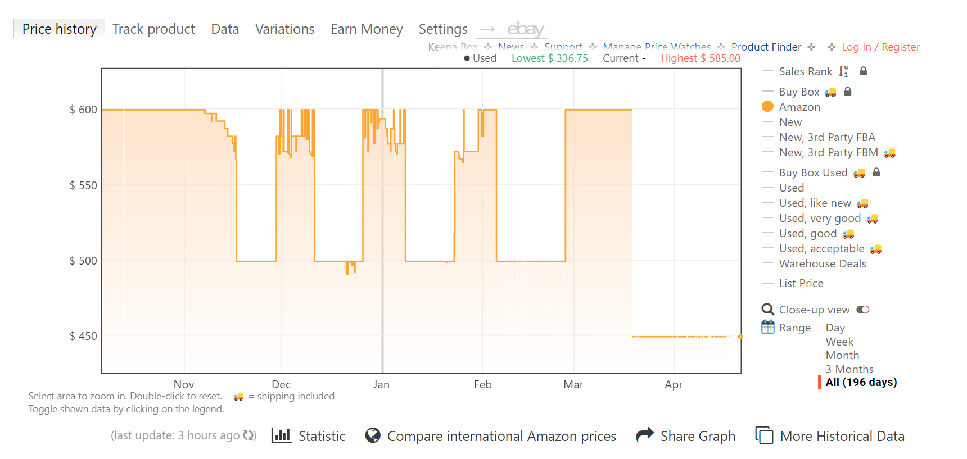This screenshot has height=459, width=967.
Task: Click the ebay logo link
Action: [525, 29]
